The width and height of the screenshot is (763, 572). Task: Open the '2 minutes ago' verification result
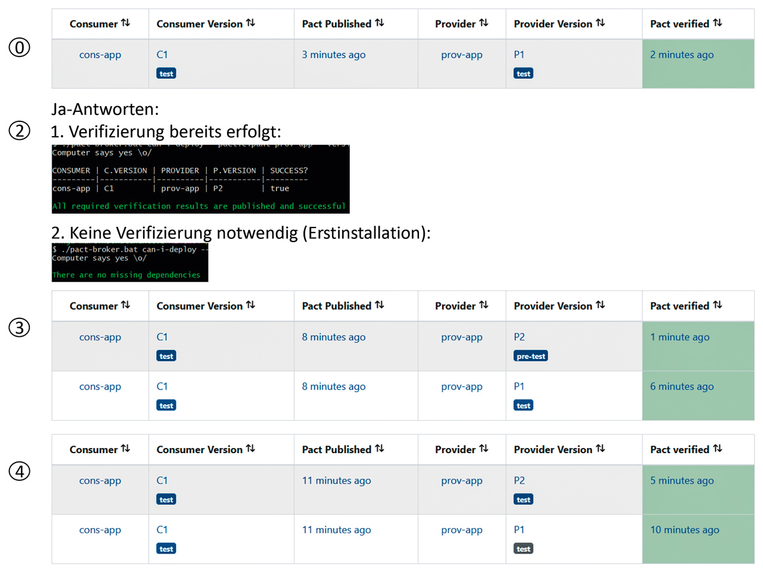pos(682,55)
